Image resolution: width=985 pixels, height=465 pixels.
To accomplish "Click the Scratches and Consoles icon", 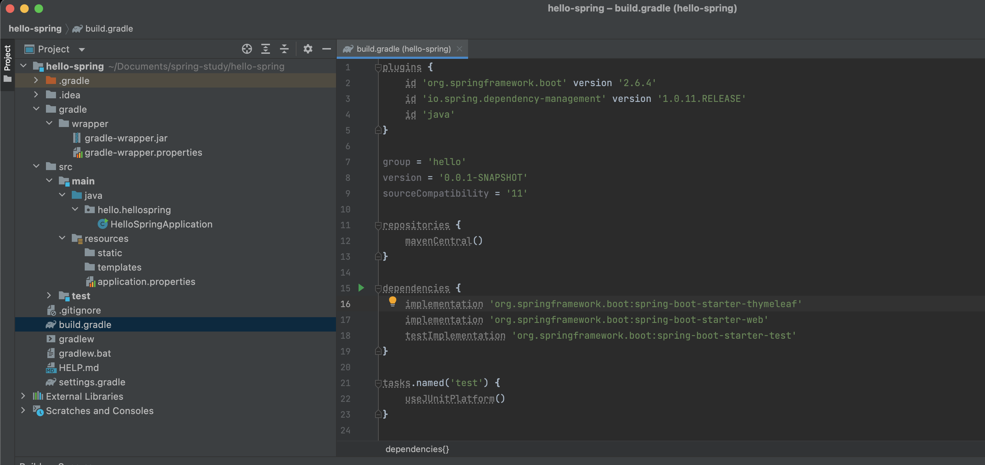I will pyautogui.click(x=38, y=411).
